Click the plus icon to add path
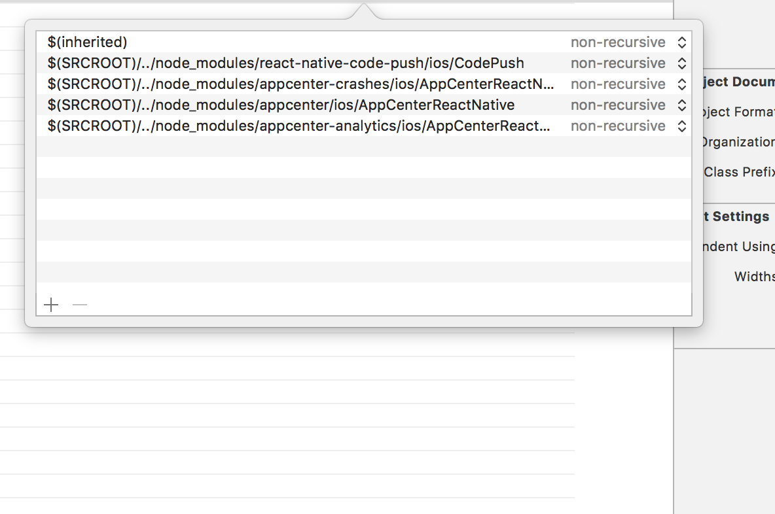This screenshot has width=775, height=514. (51, 305)
